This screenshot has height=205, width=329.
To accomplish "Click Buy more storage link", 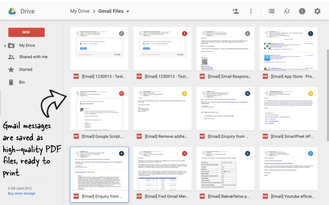I will click(22, 194).
